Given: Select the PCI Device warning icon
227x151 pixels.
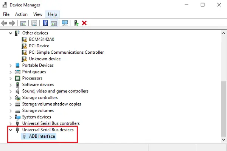Looking at the screenshot, I should click(24, 46).
